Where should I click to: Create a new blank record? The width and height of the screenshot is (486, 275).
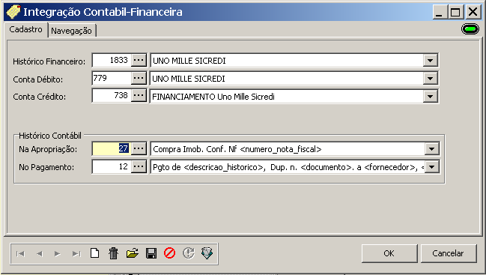click(95, 253)
